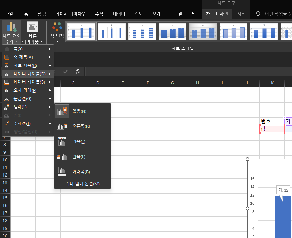Click the lightbulb tell-me icon

258,14
